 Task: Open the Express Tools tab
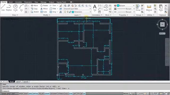(61, 2)
